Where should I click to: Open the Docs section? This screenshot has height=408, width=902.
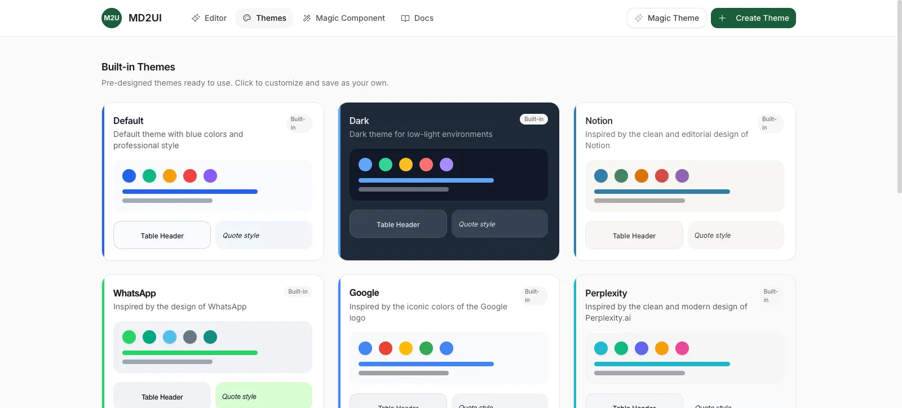(417, 18)
